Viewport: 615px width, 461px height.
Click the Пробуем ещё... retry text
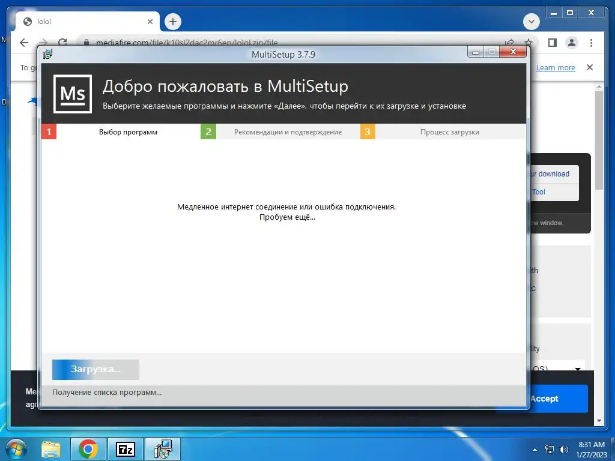tap(287, 217)
